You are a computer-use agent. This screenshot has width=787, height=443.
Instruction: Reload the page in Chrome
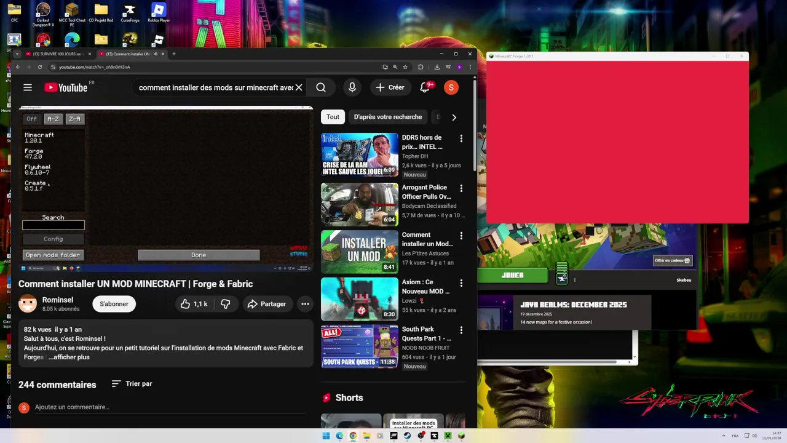coord(40,67)
